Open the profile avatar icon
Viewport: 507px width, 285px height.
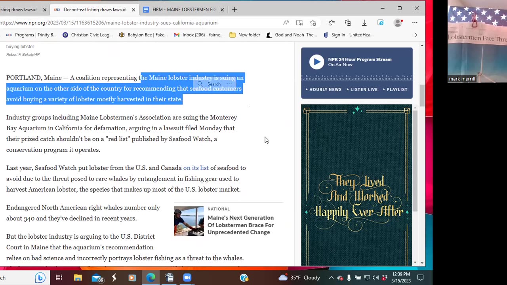tap(398, 23)
